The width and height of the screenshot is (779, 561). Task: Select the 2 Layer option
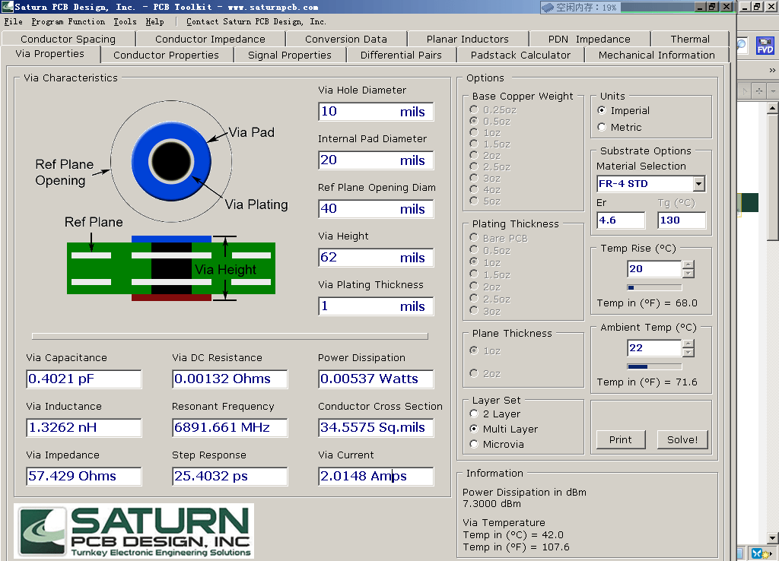click(x=495, y=414)
